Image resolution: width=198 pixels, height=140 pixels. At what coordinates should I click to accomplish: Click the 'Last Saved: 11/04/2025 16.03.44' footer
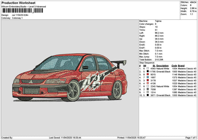(65, 138)
